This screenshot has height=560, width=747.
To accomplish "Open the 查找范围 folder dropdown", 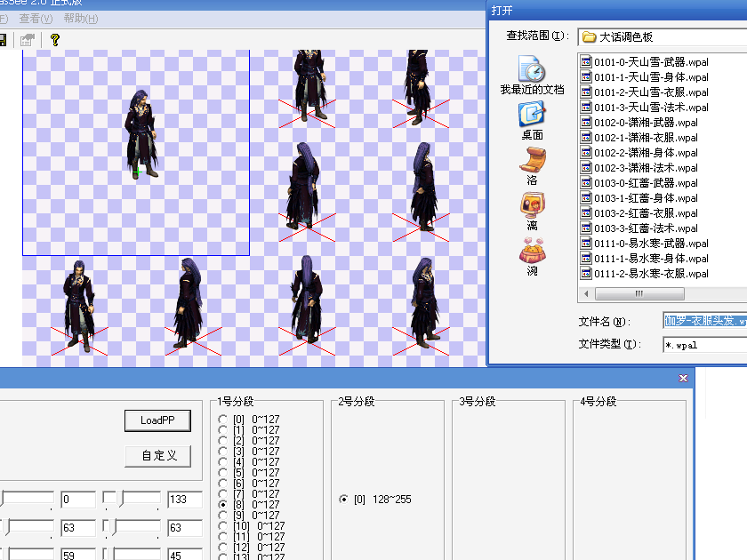I will click(663, 37).
